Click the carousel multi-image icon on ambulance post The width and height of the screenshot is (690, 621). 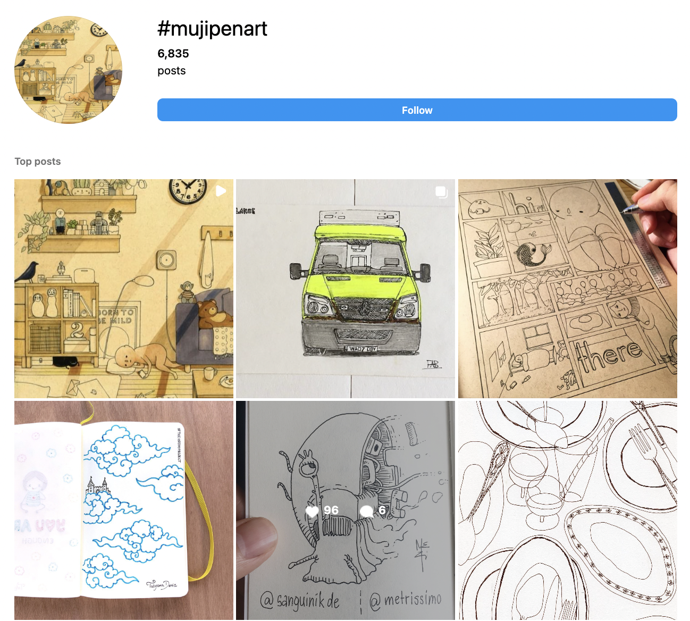tap(442, 191)
